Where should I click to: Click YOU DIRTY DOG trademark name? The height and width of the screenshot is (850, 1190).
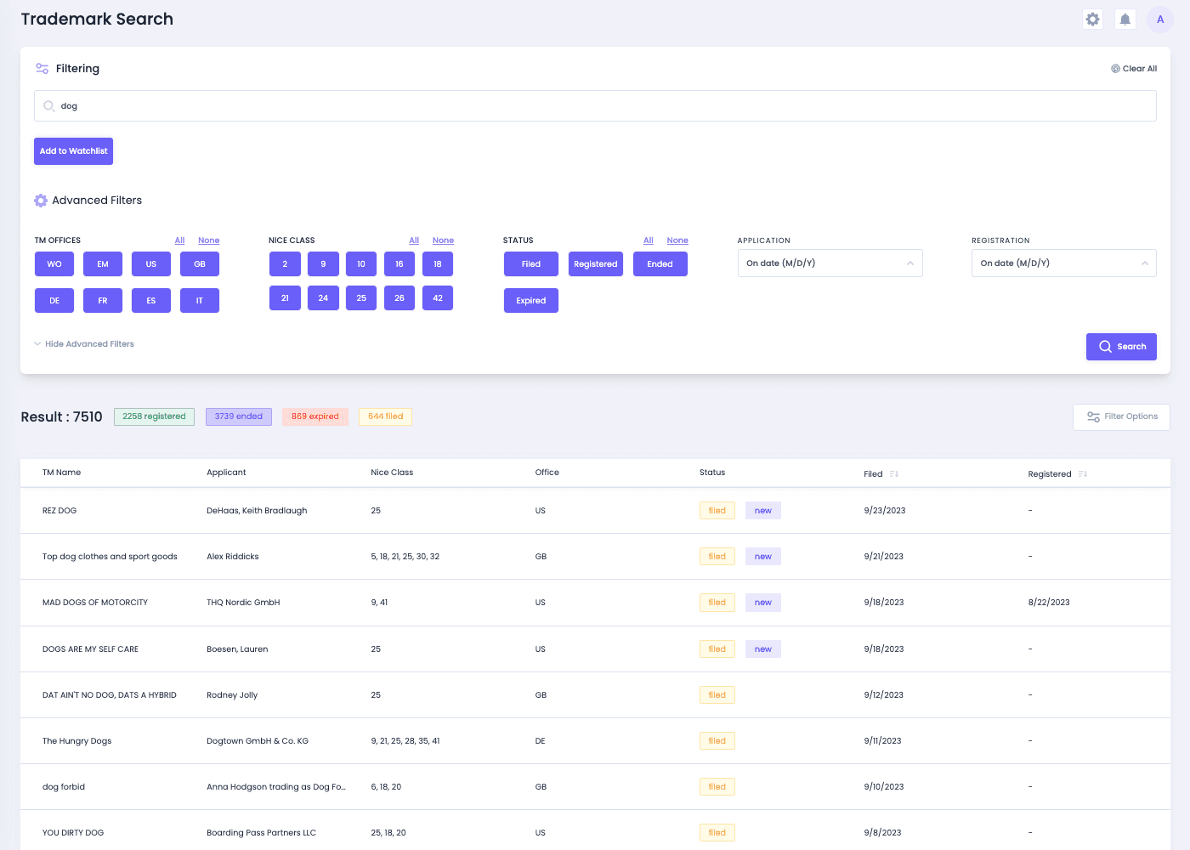[73, 833]
